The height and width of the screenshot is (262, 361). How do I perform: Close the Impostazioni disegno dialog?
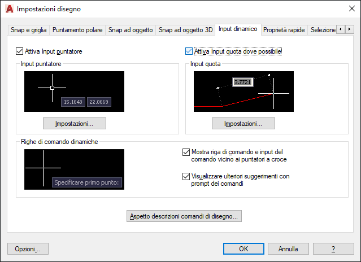click(x=351, y=8)
